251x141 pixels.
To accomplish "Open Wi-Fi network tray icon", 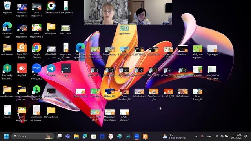I will coord(217,136).
